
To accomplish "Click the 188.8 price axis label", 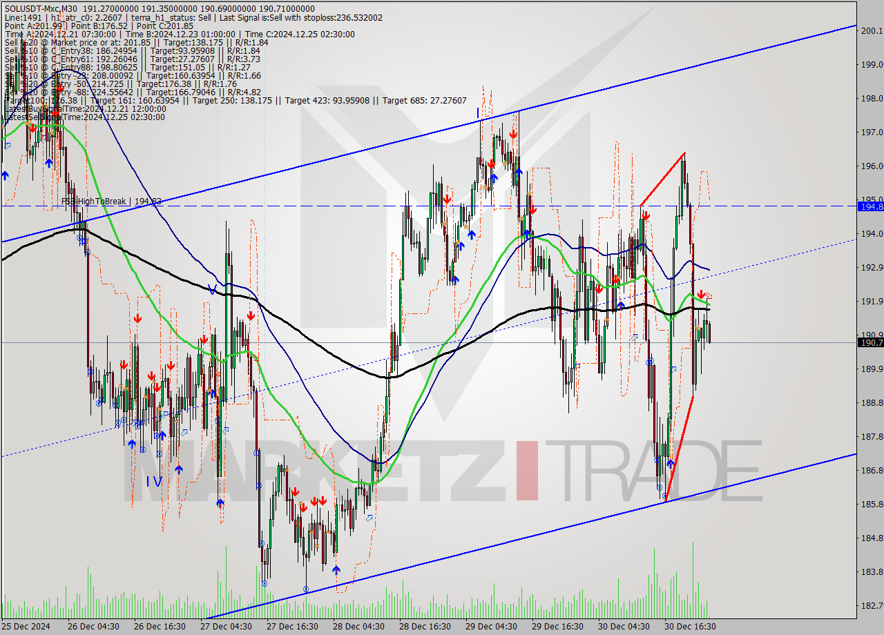I will point(872,402).
